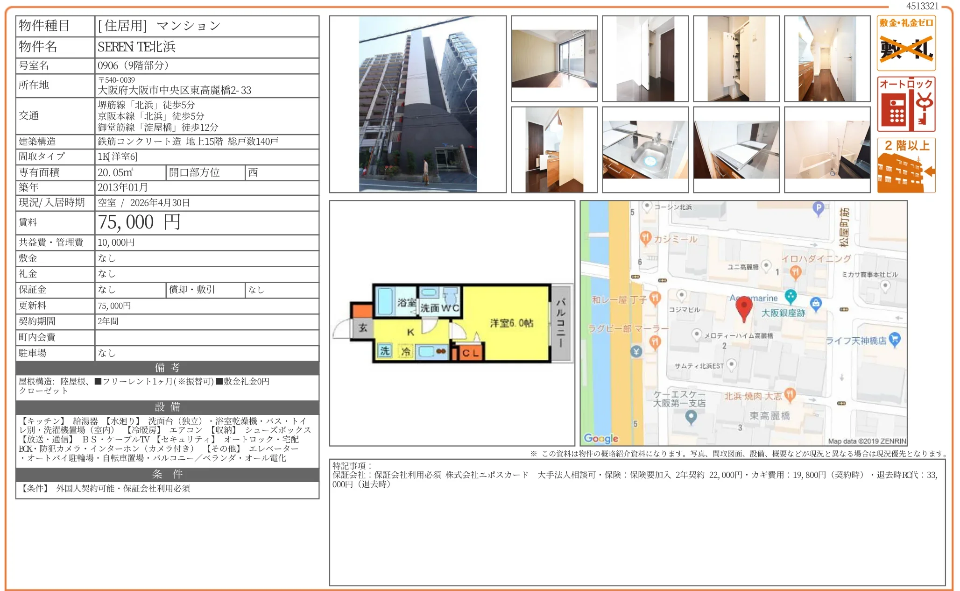Open the shoe box storage photo
960x591 pixels.
736,59
